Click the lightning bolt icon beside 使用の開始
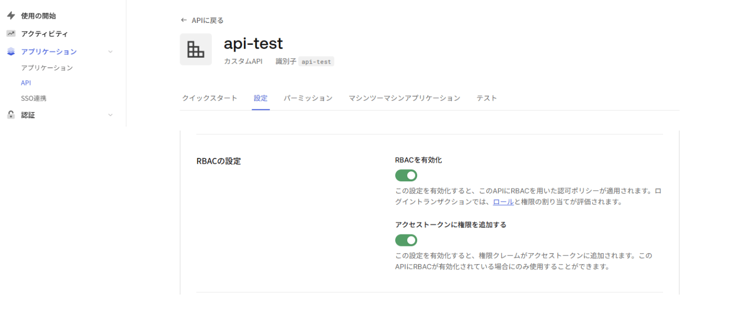 [x=11, y=16]
